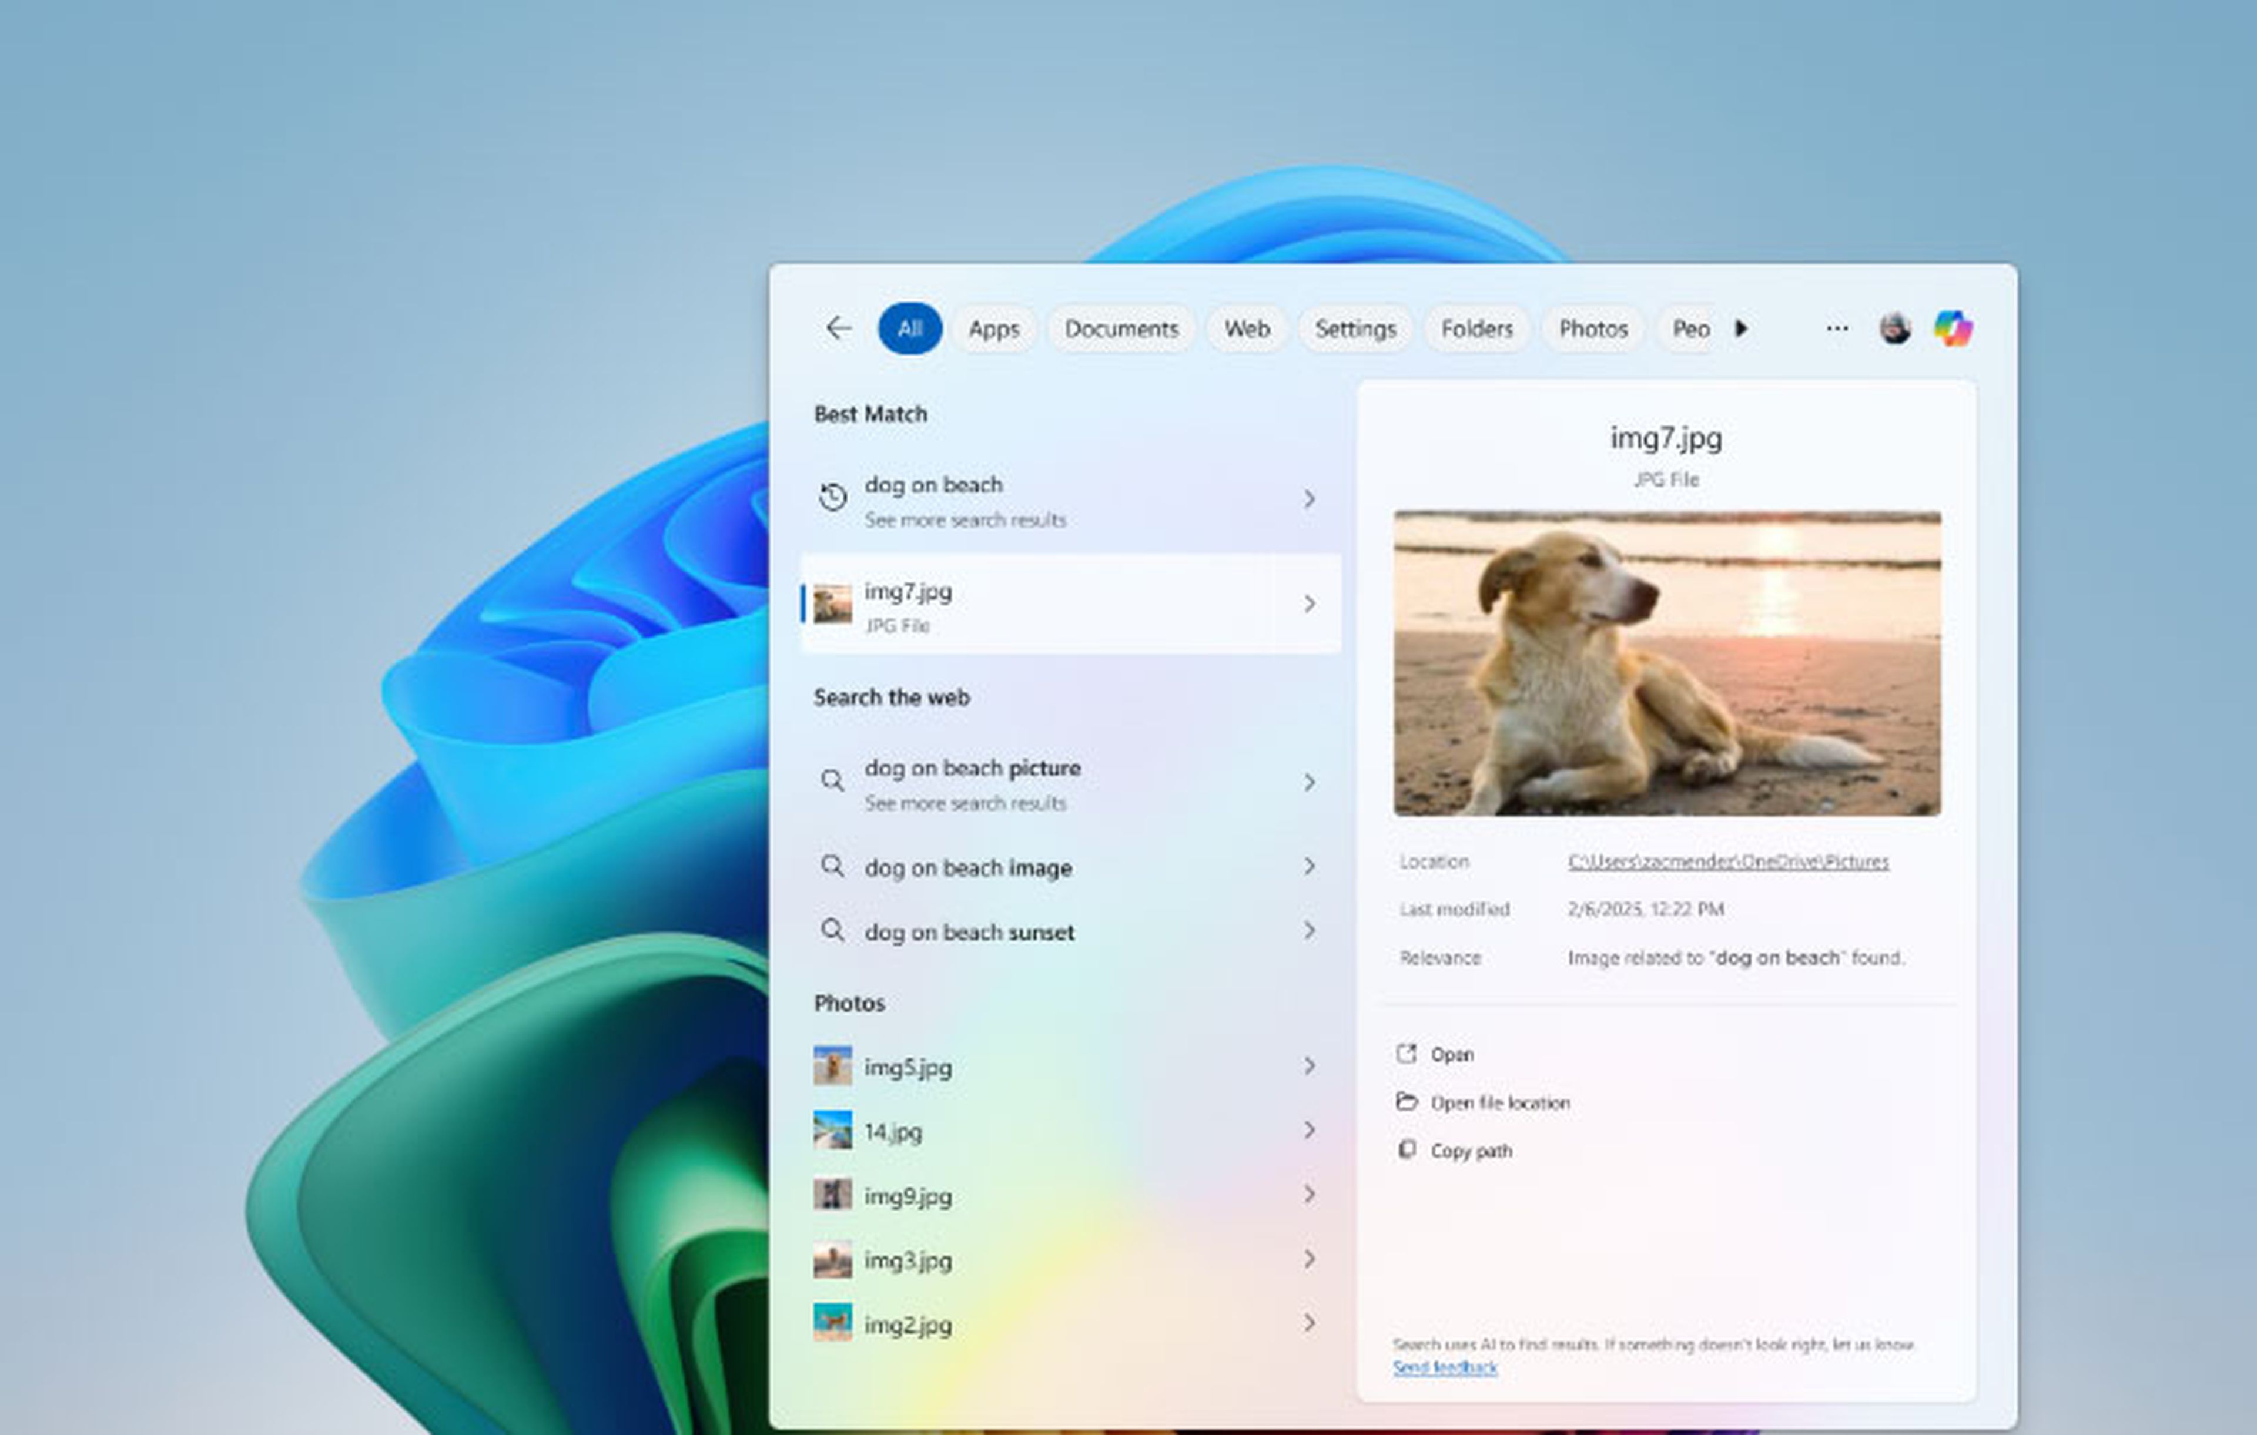This screenshot has height=1435, width=2257.
Task: Expand the chevron for img9.jpg
Action: tap(1310, 1194)
